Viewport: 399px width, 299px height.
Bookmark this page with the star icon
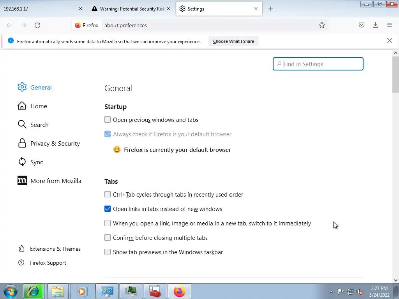click(321, 25)
